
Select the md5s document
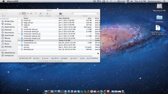pos(26,27)
